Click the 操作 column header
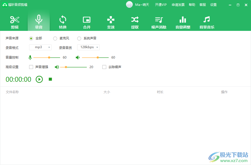 point(224,92)
